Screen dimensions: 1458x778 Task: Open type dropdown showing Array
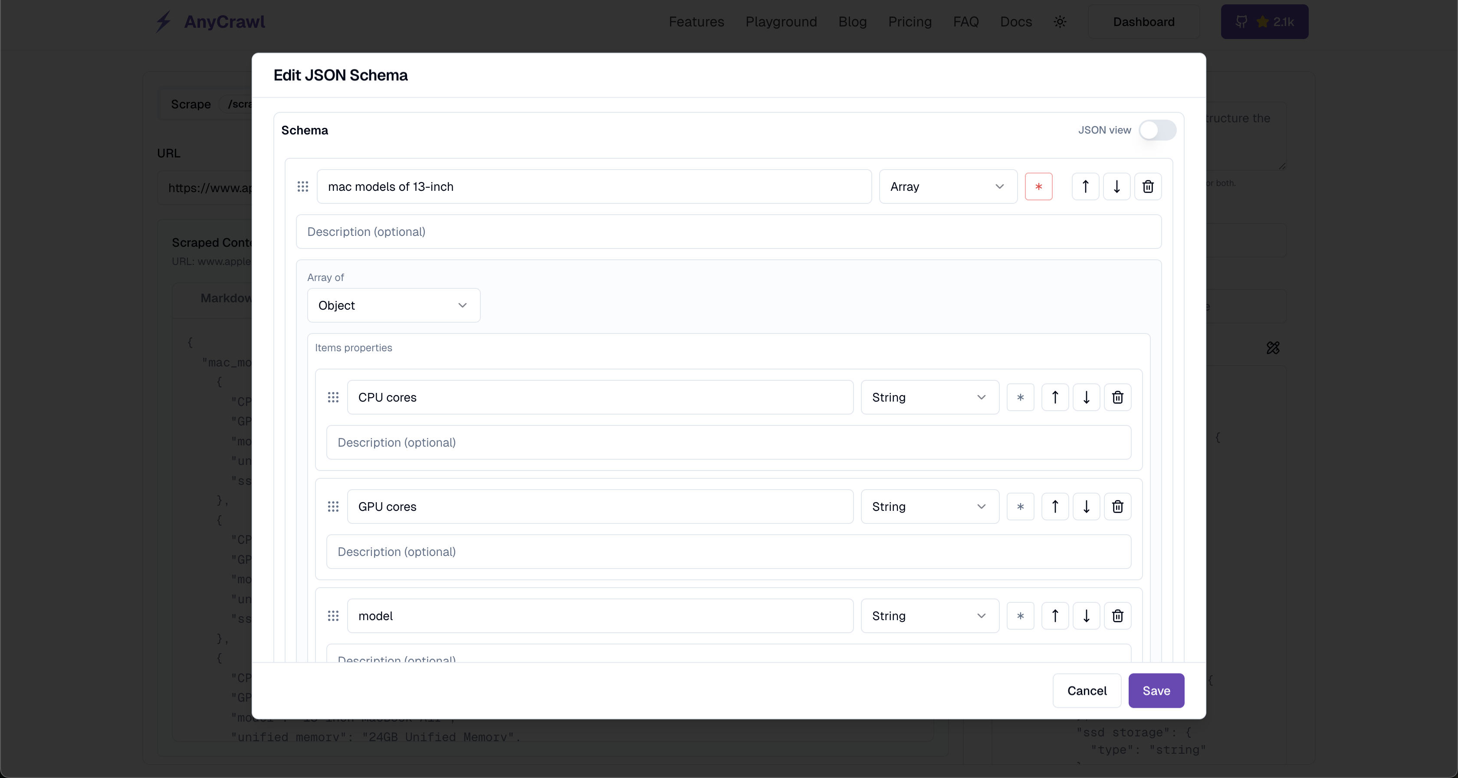[x=948, y=187]
